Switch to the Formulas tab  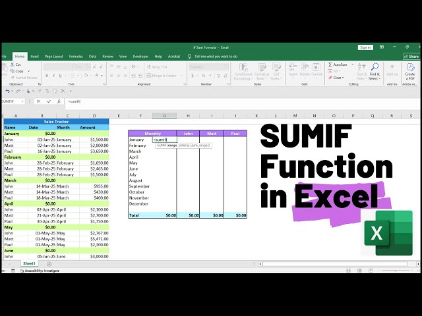coord(76,57)
